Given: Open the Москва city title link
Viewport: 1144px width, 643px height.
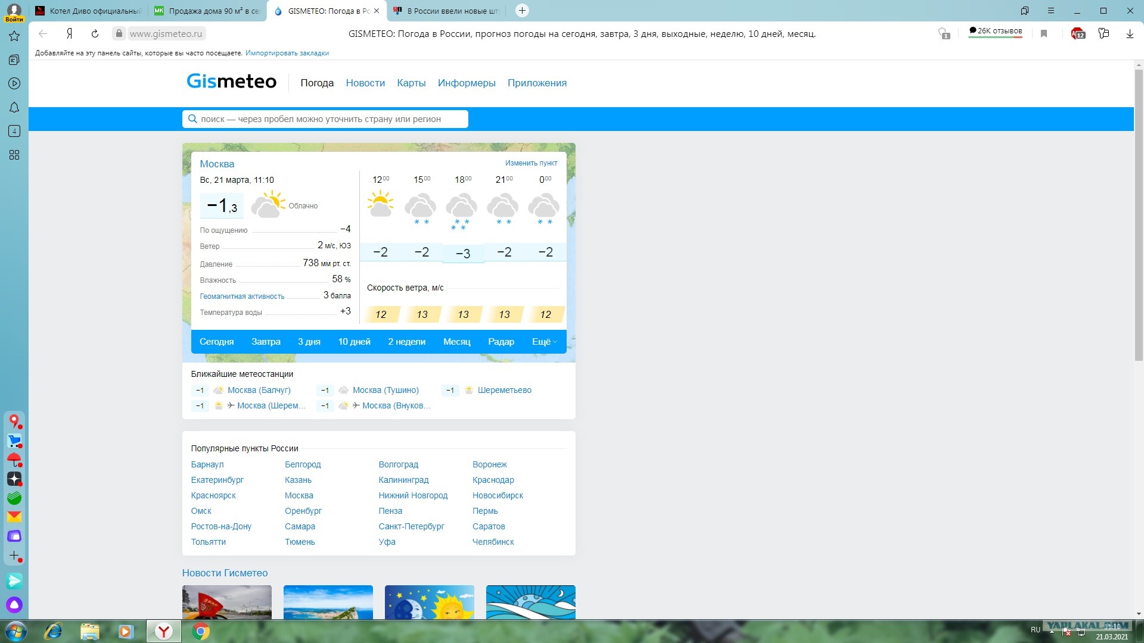Looking at the screenshot, I should point(217,164).
